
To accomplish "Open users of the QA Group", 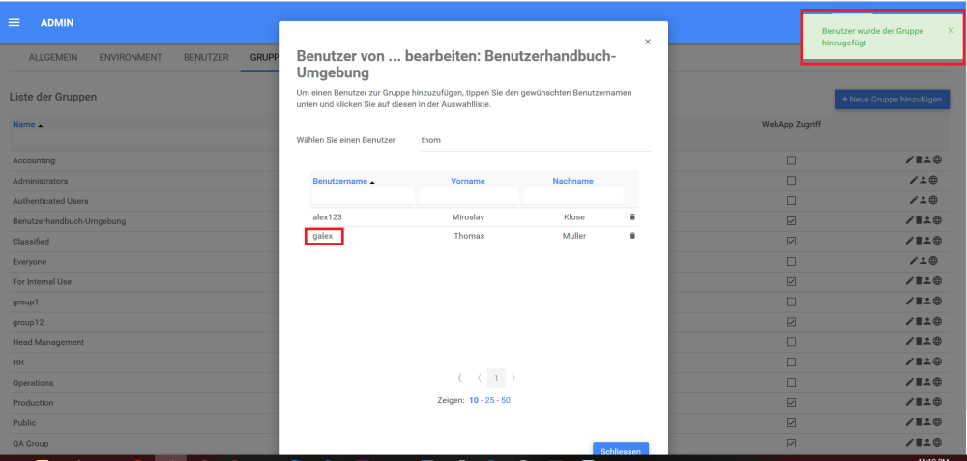I will (x=927, y=443).
